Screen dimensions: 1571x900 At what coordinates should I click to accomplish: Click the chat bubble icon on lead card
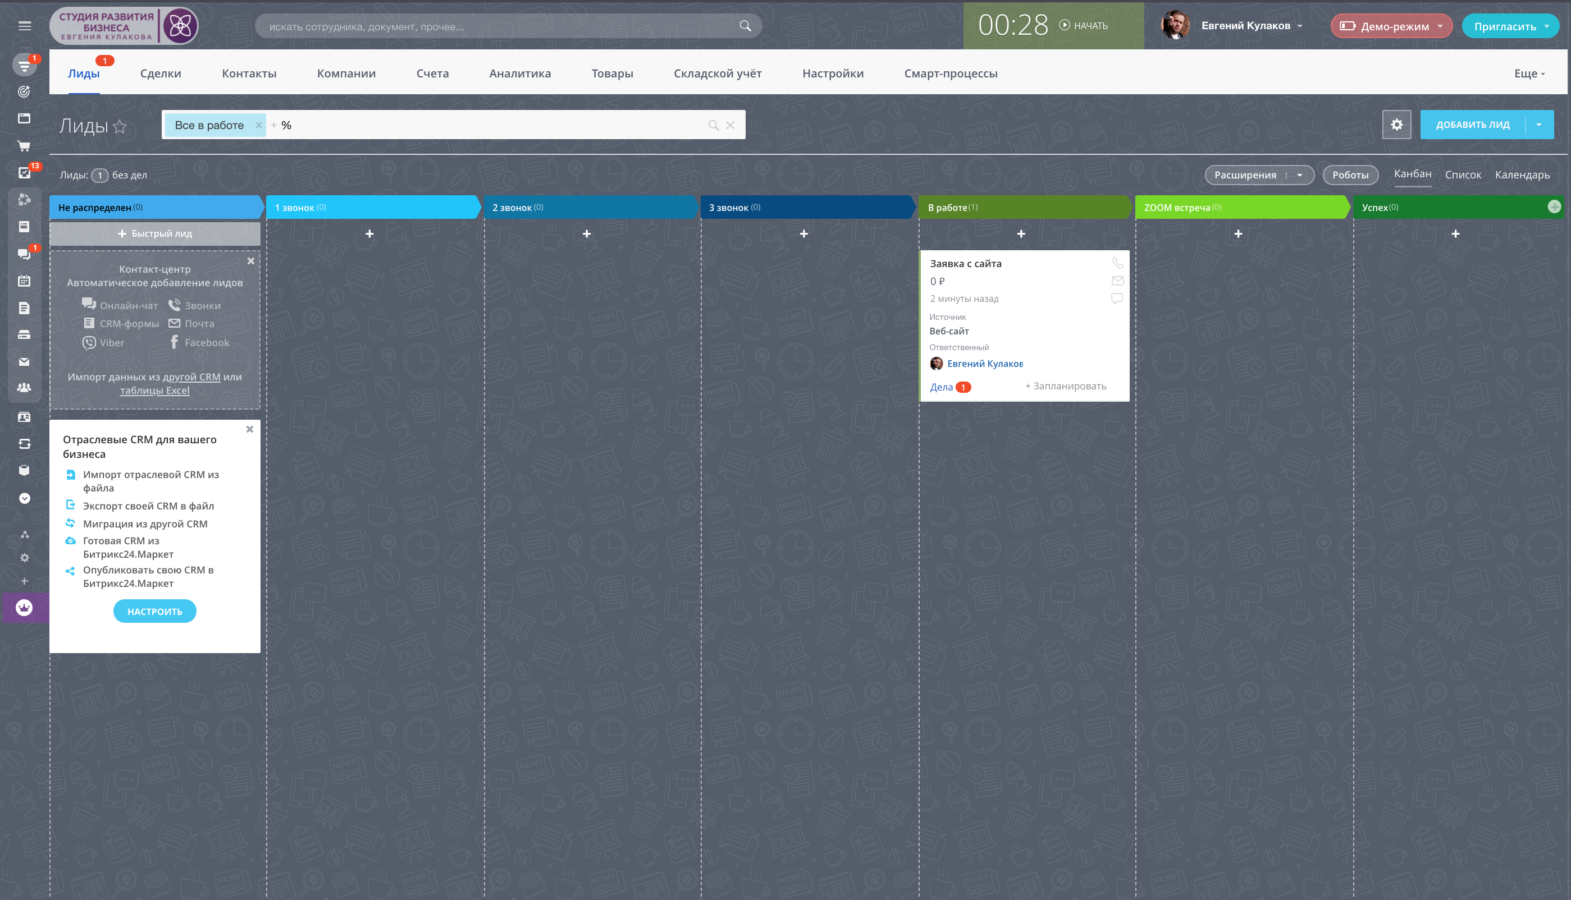(1116, 299)
